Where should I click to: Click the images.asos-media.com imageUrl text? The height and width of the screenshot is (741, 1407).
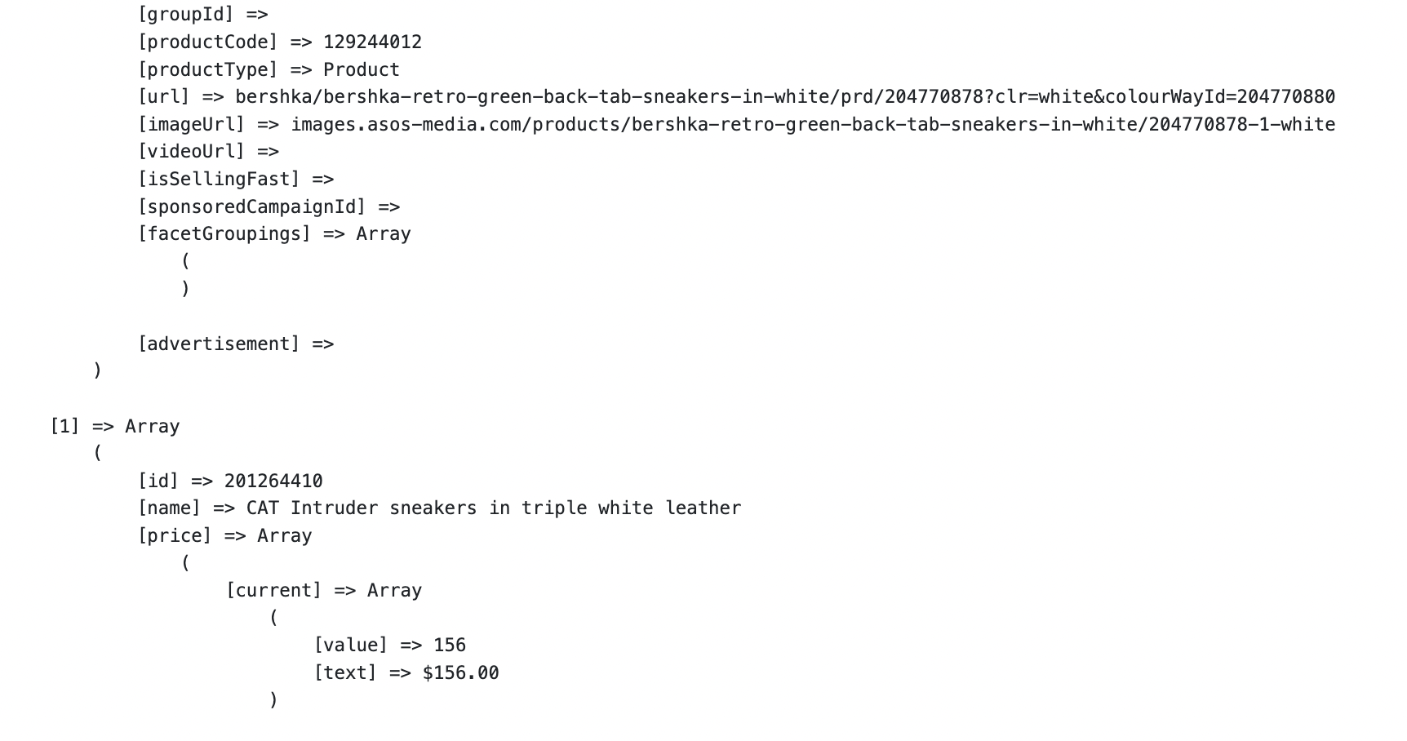pos(813,125)
